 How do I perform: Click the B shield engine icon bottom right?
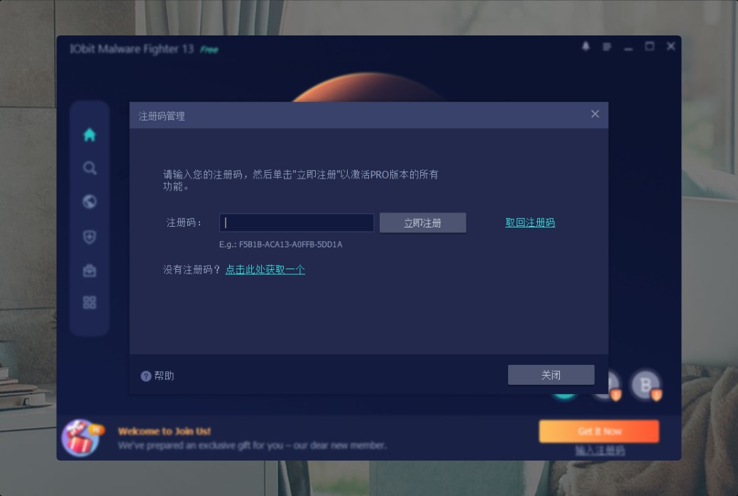pyautogui.click(x=644, y=385)
